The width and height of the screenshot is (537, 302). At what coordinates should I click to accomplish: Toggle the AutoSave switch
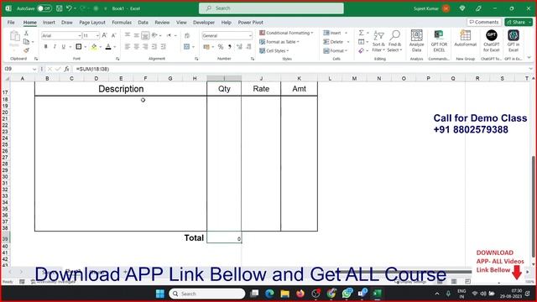click(44, 8)
